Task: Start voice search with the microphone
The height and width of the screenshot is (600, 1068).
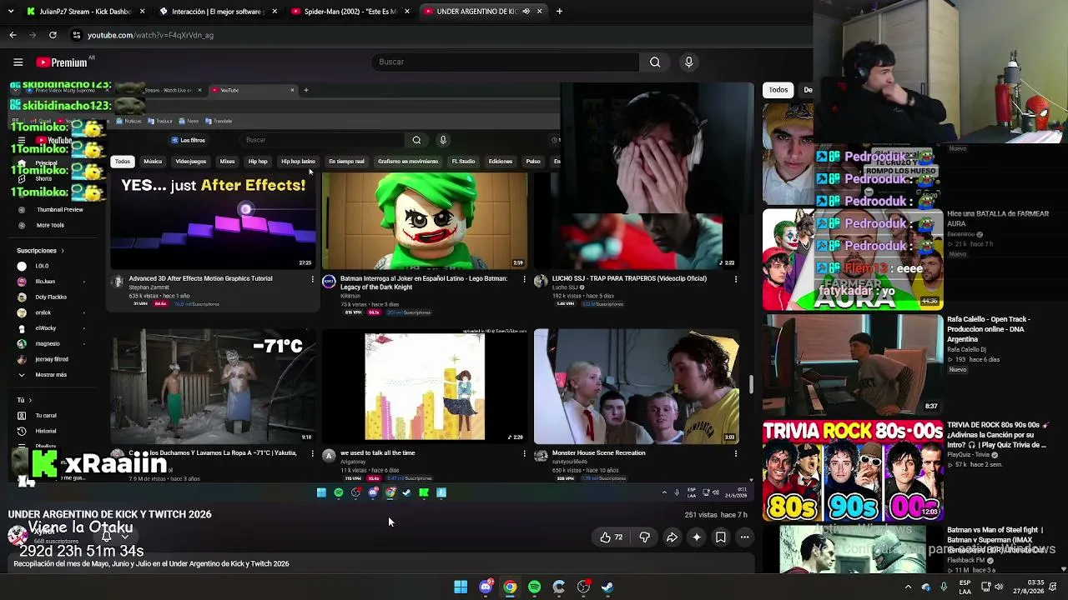Action: tap(688, 62)
